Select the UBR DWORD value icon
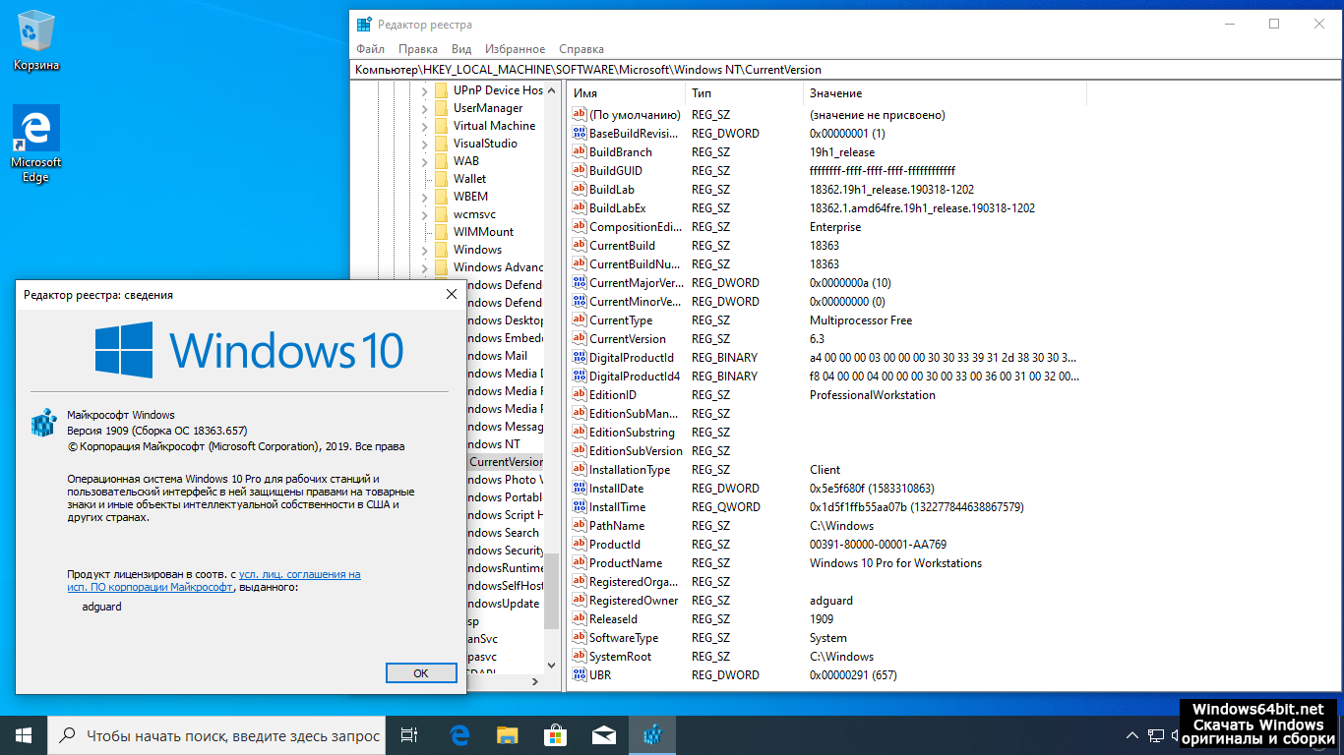 [x=580, y=675]
